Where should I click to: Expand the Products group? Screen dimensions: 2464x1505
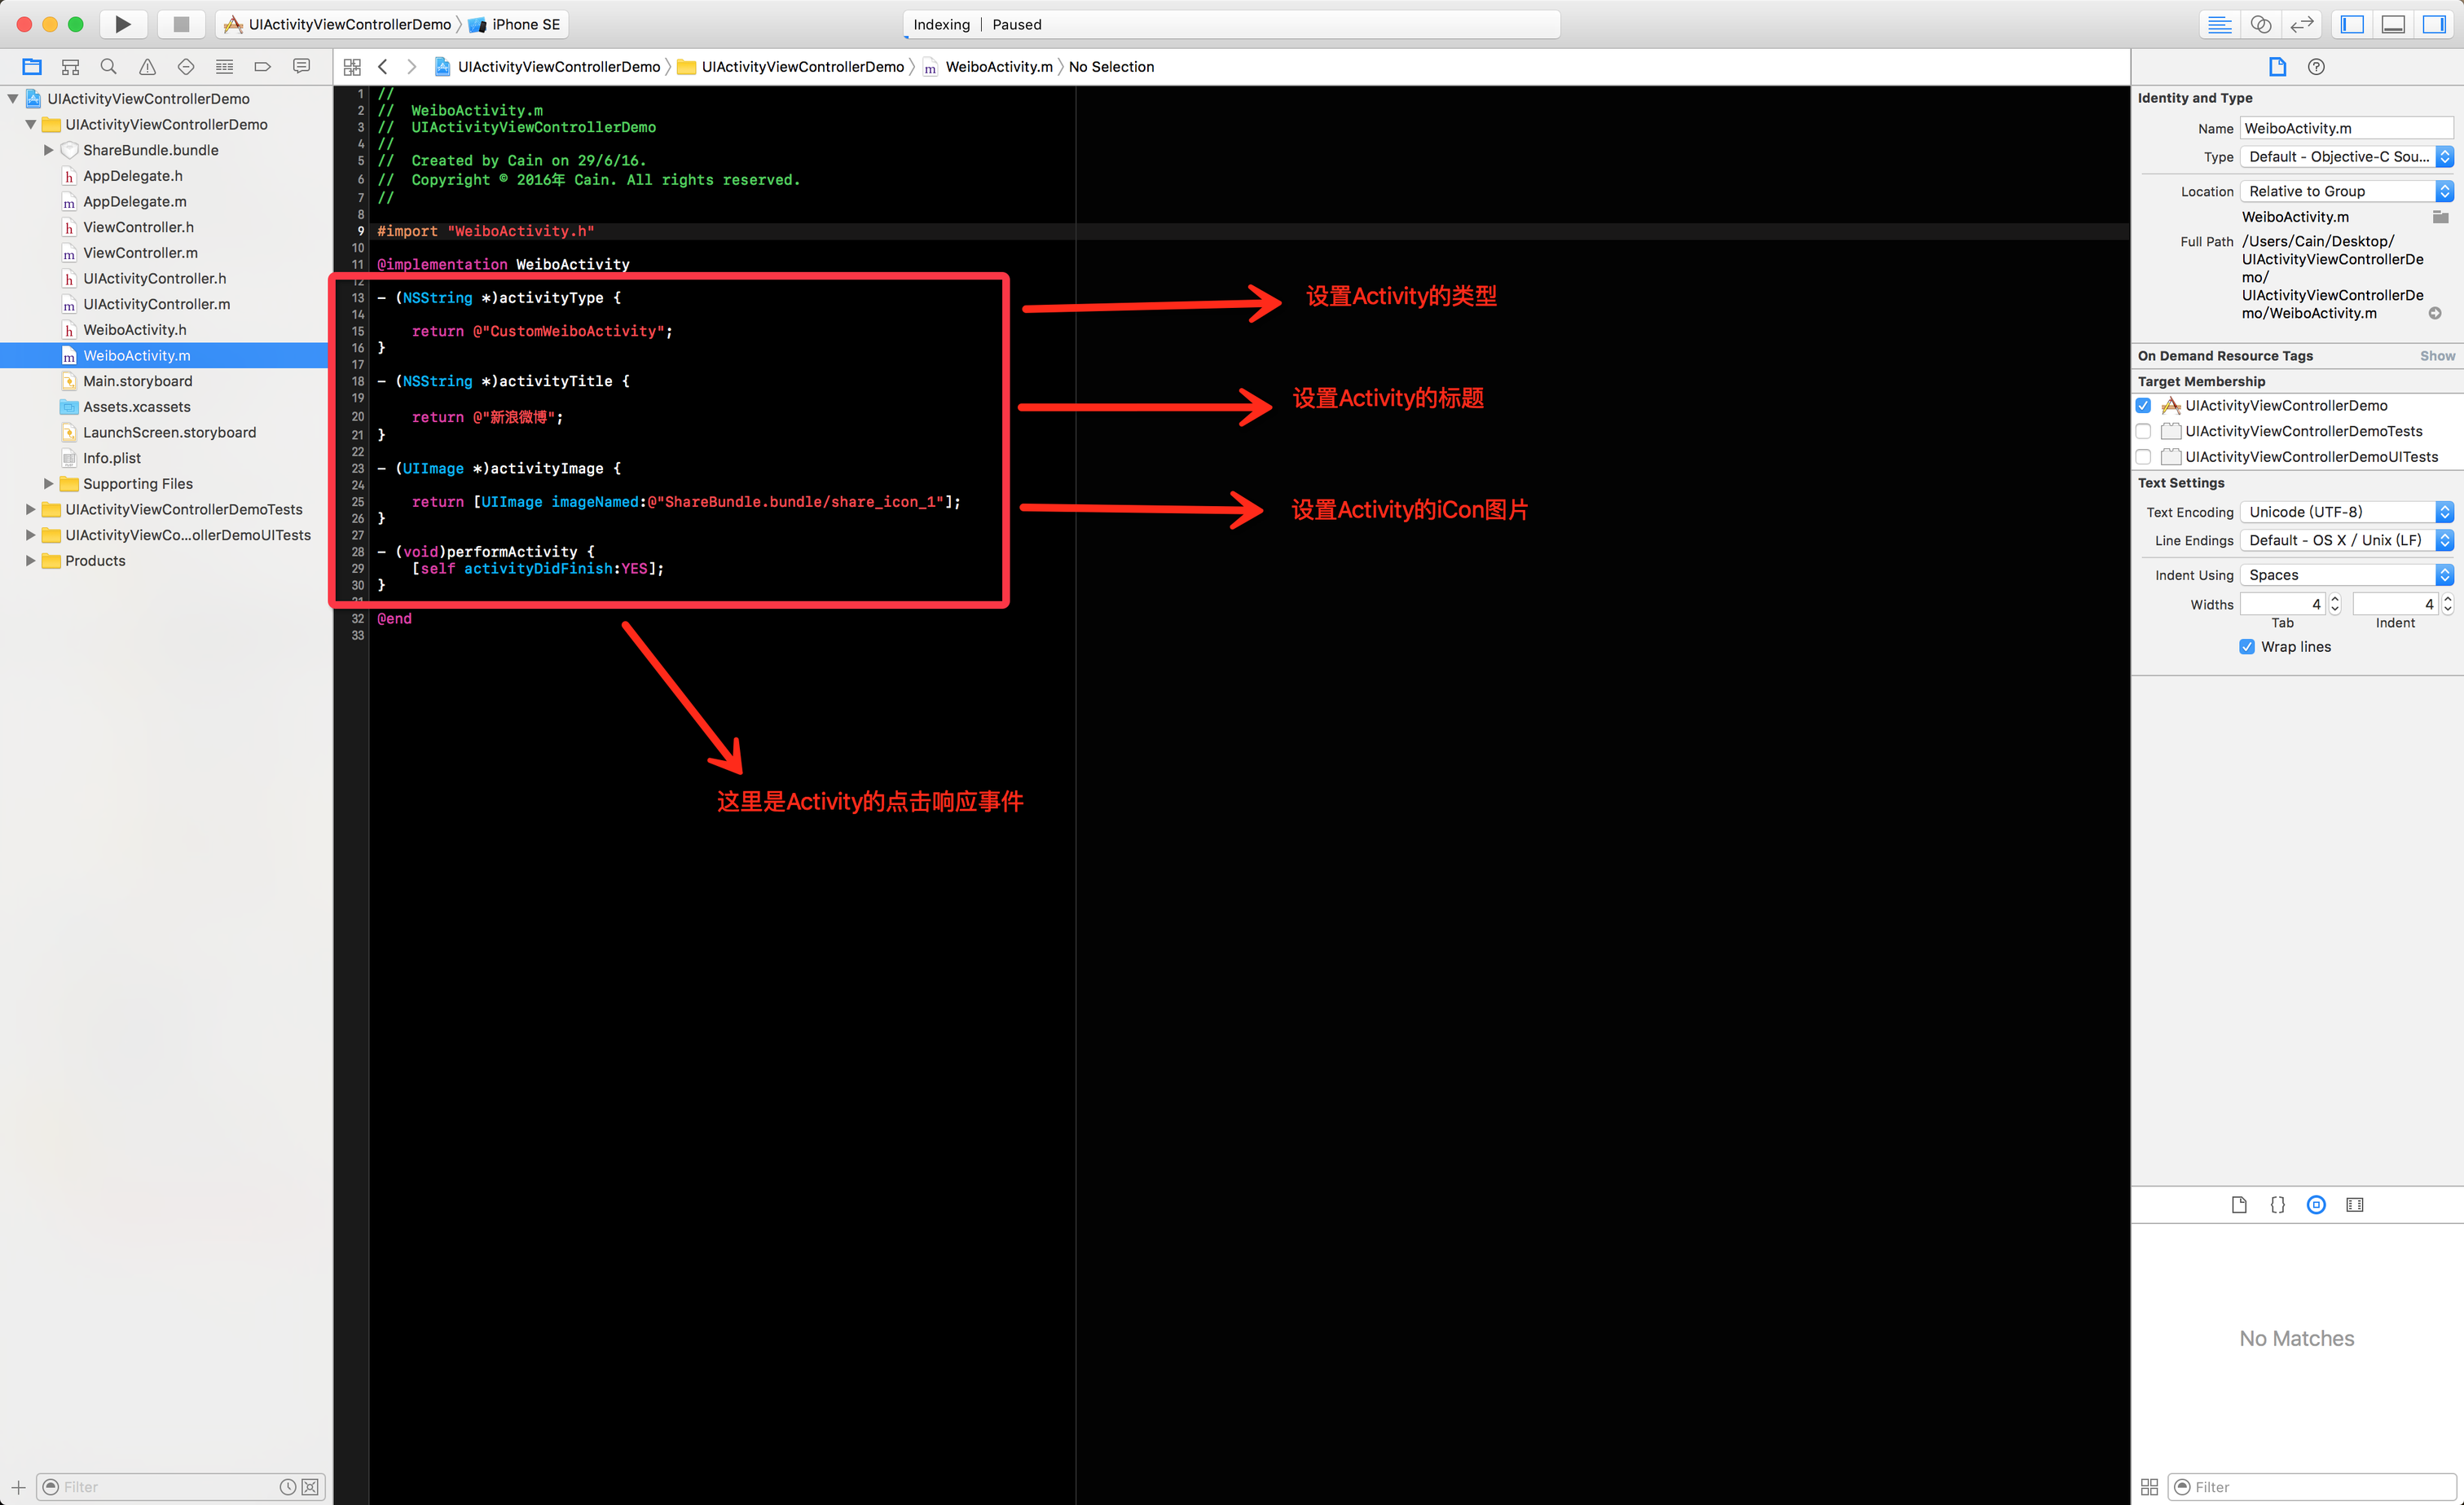point(30,561)
